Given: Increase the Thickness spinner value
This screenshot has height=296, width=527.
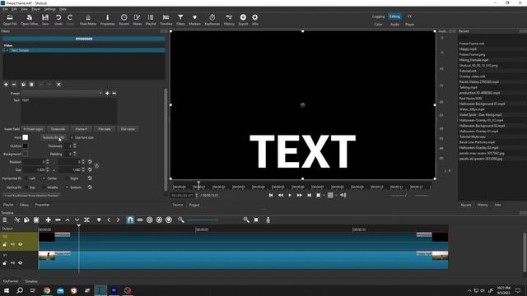Looking at the screenshot, I should [75, 145].
